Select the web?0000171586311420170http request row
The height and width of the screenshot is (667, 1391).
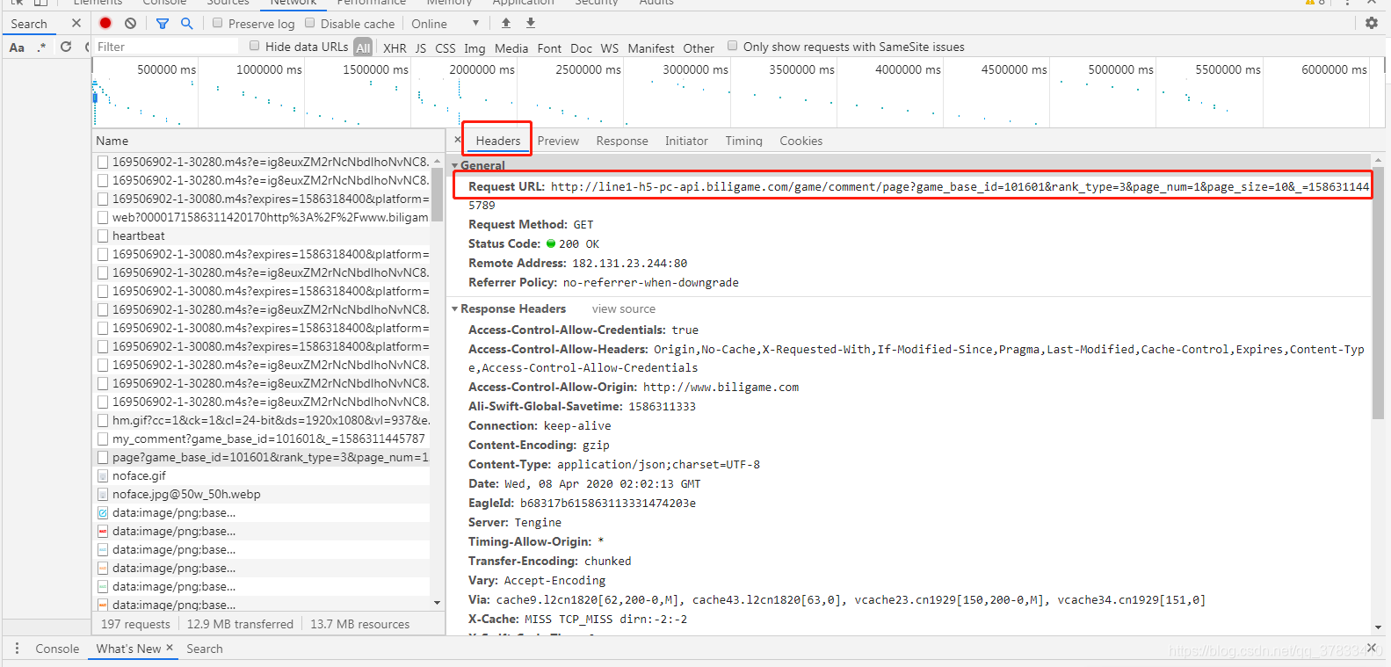pos(262,217)
